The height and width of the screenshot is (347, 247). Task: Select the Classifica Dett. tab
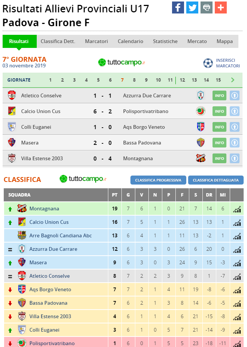point(58,42)
